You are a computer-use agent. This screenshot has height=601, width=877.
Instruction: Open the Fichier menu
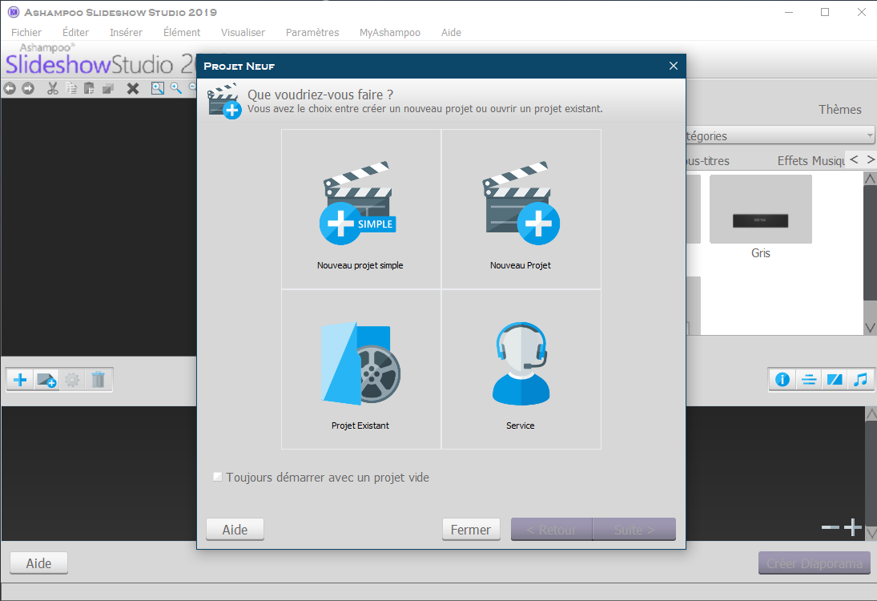coord(26,33)
